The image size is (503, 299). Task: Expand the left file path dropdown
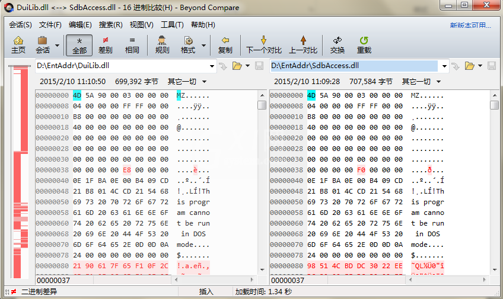click(x=212, y=66)
